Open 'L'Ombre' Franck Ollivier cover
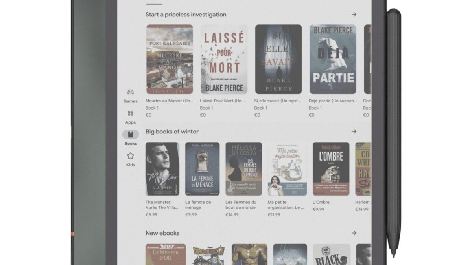472x265 pixels. [x=331, y=169]
